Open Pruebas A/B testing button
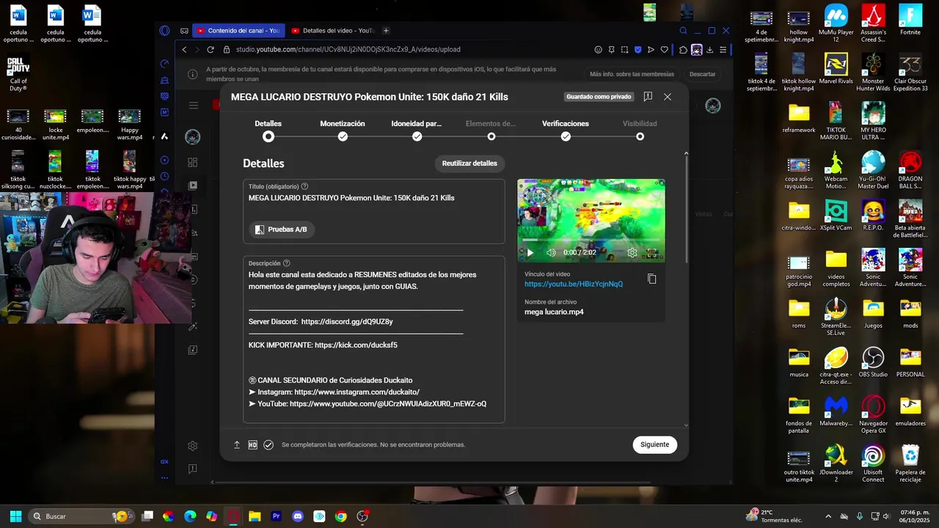This screenshot has width=939, height=528. [281, 230]
